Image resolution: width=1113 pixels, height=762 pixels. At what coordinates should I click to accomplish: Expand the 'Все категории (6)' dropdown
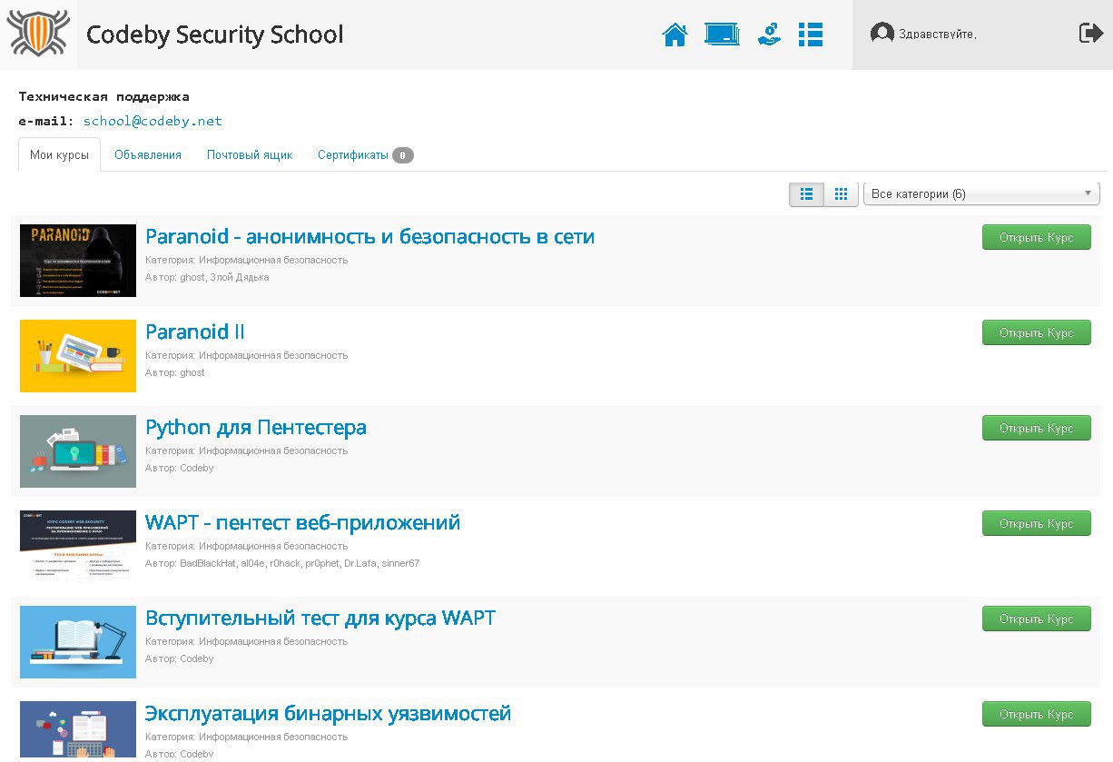click(980, 194)
